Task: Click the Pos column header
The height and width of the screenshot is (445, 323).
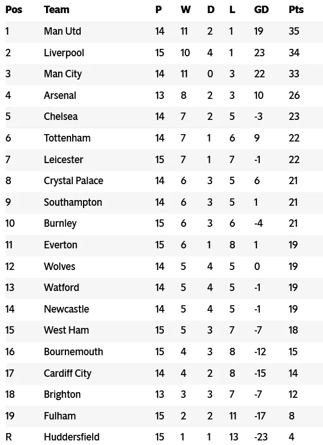Action: coord(14,10)
